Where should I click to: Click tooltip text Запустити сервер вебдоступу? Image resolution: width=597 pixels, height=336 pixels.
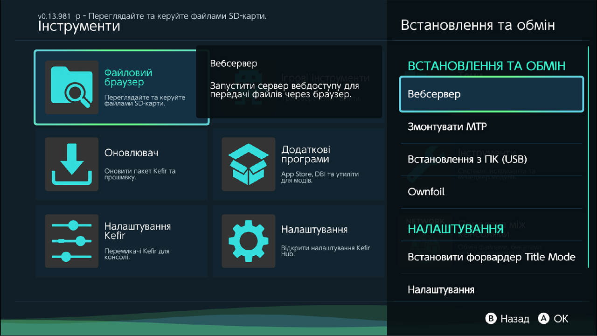click(284, 91)
